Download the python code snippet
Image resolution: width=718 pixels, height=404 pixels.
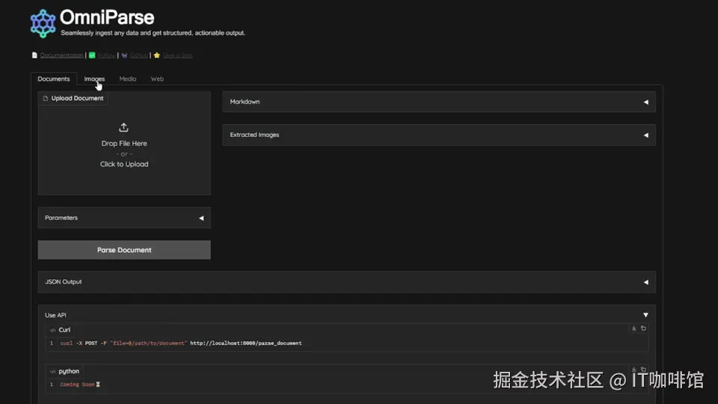633,369
